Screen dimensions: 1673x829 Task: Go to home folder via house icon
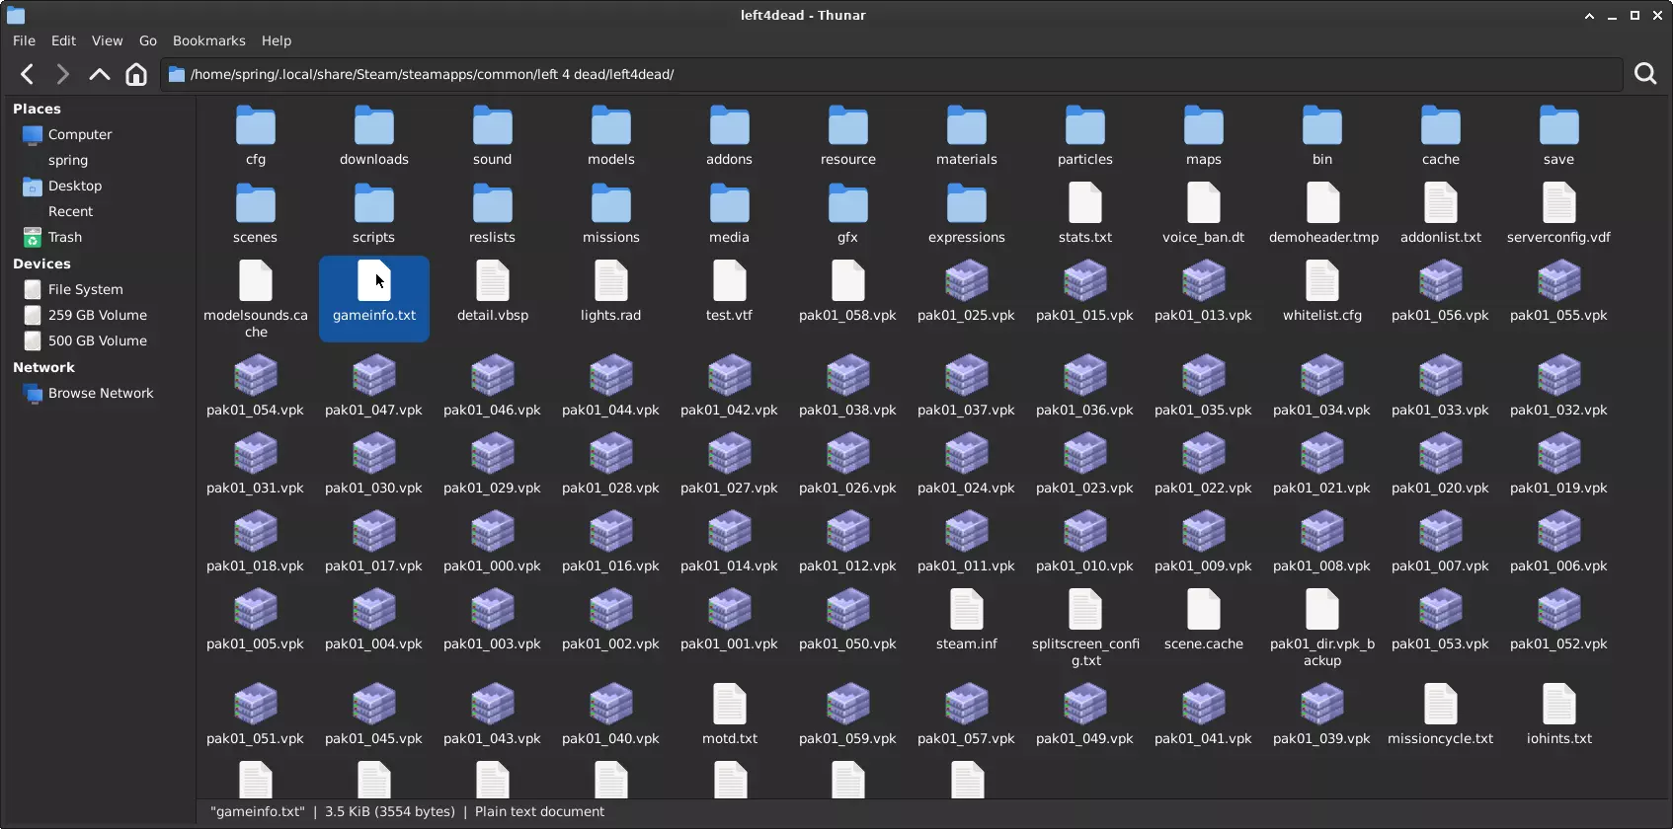[x=136, y=74]
